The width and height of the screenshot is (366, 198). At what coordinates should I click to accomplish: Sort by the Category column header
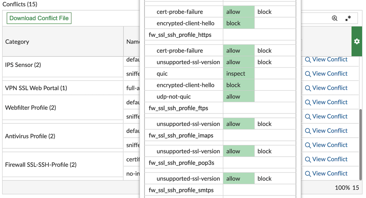(17, 42)
